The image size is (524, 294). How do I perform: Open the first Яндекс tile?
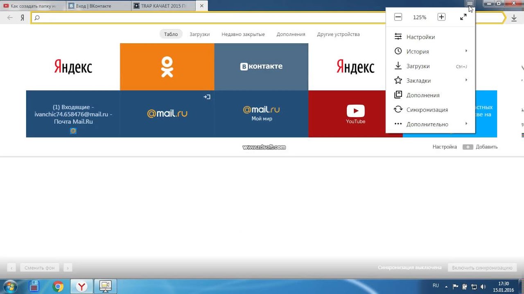[73, 67]
